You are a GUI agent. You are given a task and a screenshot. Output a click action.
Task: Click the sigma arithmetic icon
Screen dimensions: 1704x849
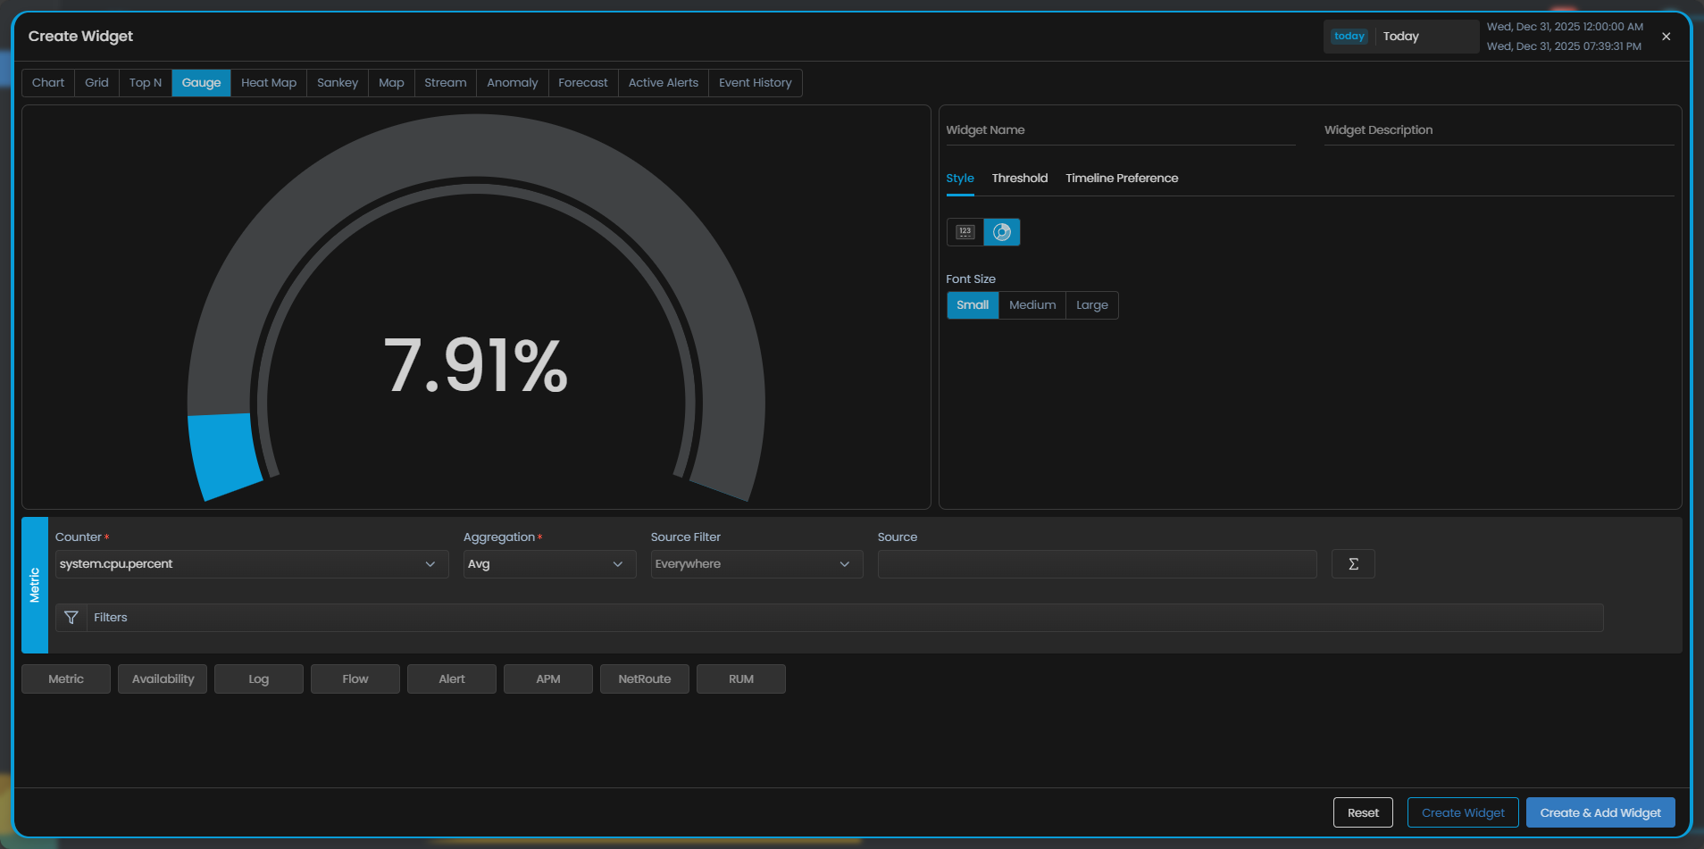1353,564
